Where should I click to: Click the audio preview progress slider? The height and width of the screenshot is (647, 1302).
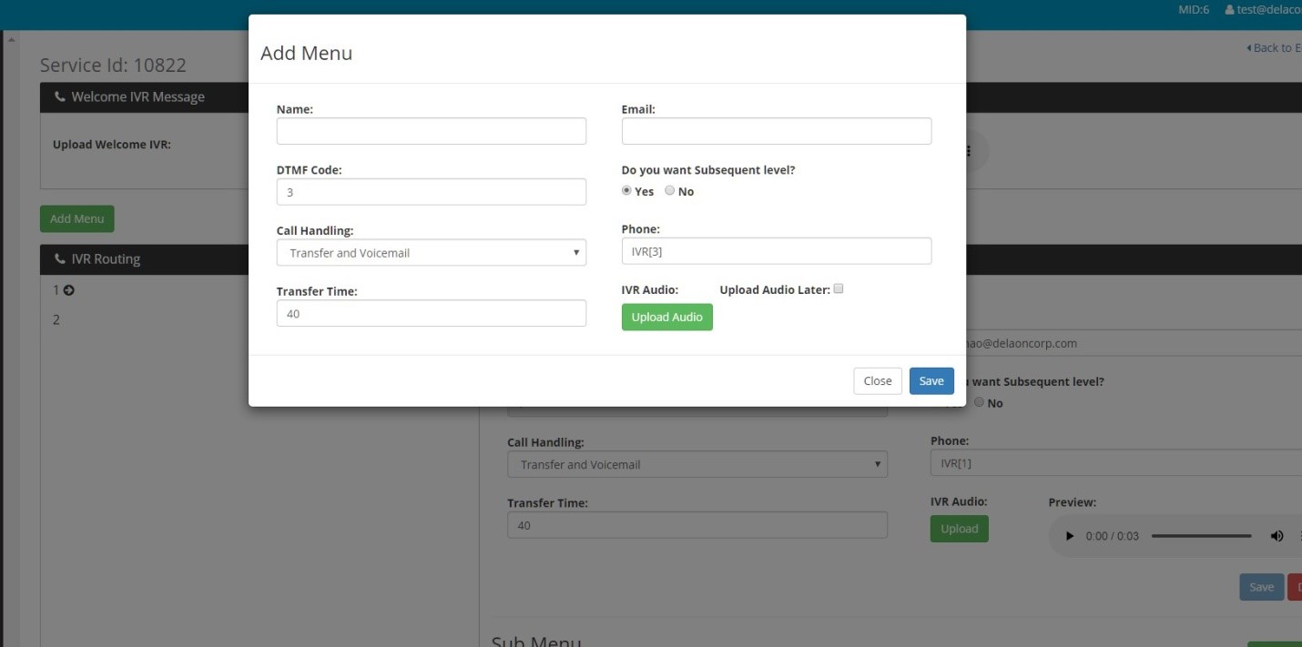[x=1202, y=536]
